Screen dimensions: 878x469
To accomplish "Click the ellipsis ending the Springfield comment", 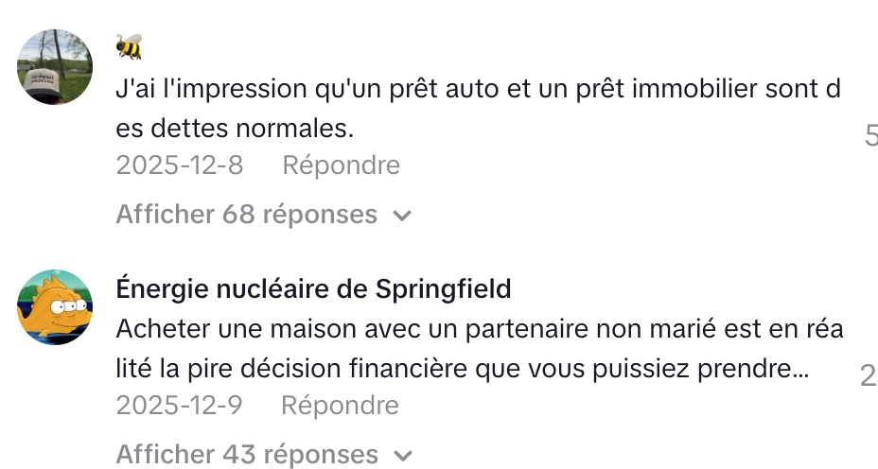I will (x=799, y=369).
